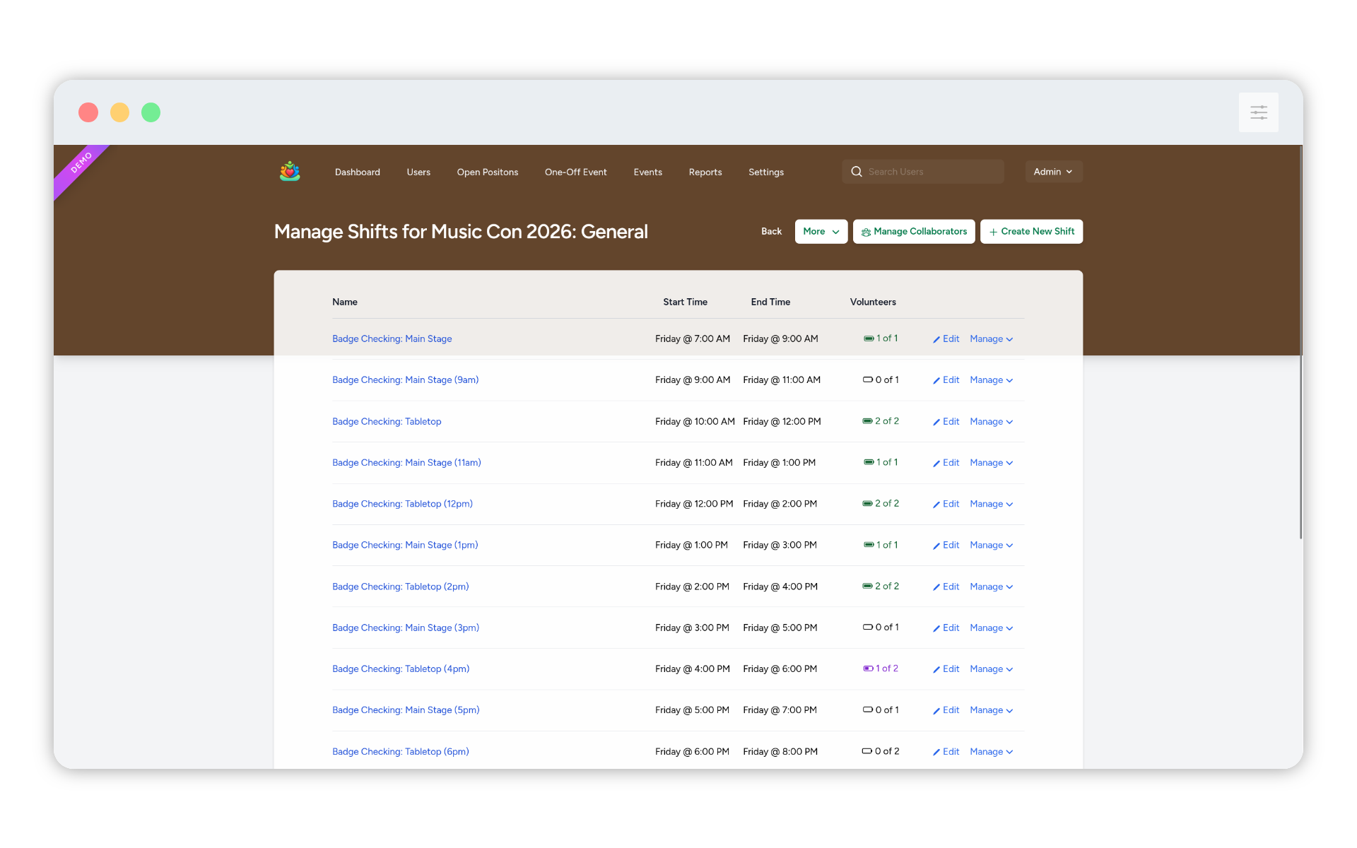This screenshot has height=848, width=1357.
Task: Click empty volunteer indicator icon for Main Stage (9am)
Action: click(867, 379)
